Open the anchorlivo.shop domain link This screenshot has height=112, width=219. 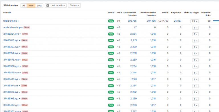(12, 28)
